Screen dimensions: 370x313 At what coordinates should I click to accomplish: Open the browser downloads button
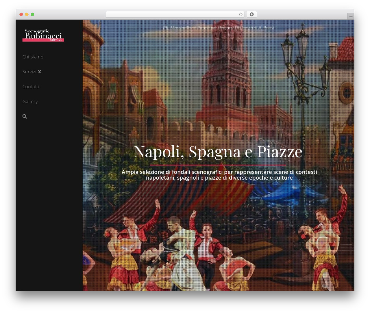pos(251,14)
